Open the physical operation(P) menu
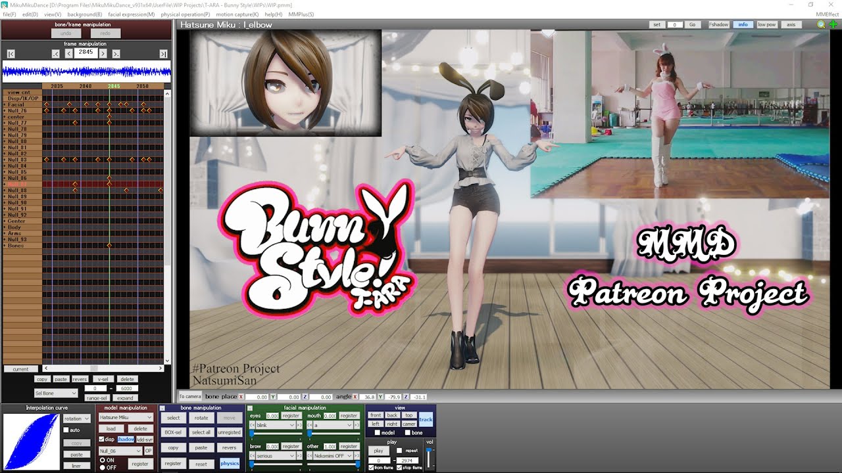This screenshot has height=473, width=842. (186, 14)
